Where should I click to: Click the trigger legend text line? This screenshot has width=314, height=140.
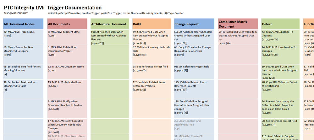[x=116, y=13]
